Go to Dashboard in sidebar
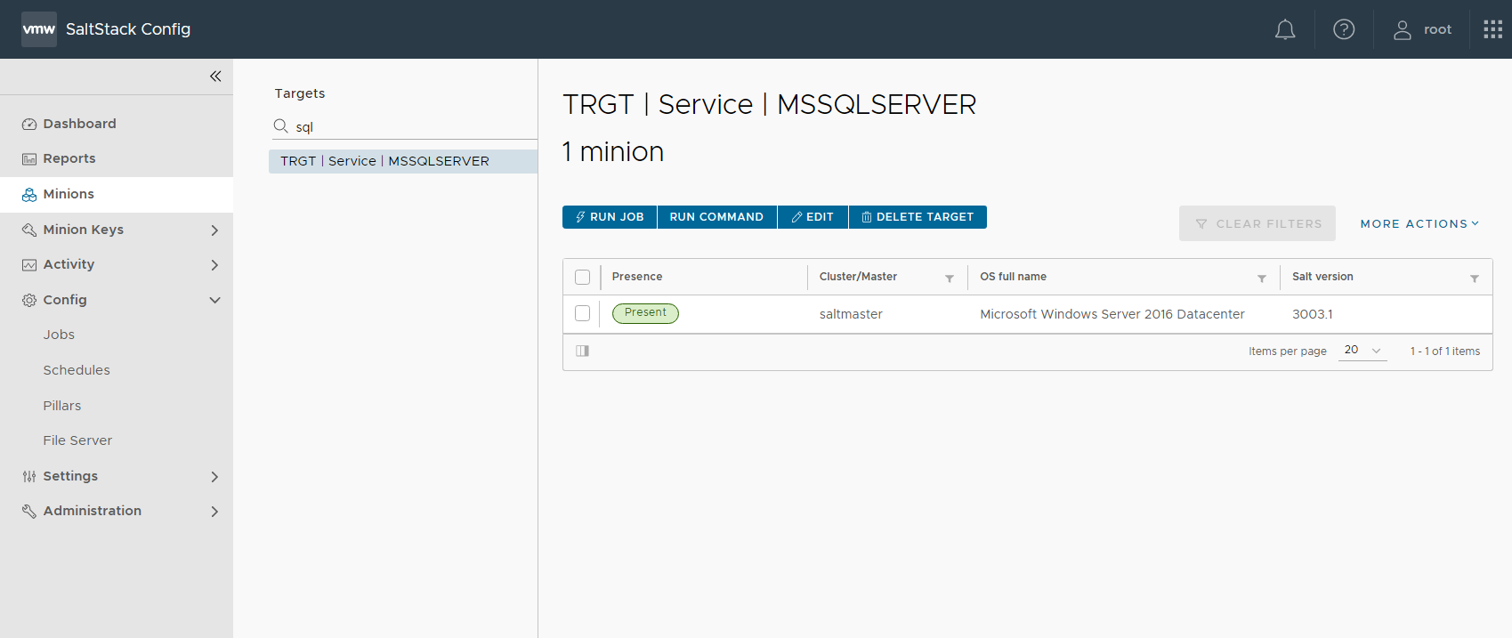 (79, 124)
